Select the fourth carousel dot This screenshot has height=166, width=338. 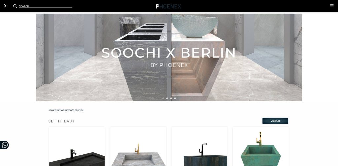(175, 98)
